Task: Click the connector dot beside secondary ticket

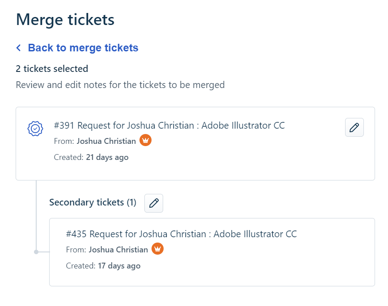Action: tap(36, 252)
